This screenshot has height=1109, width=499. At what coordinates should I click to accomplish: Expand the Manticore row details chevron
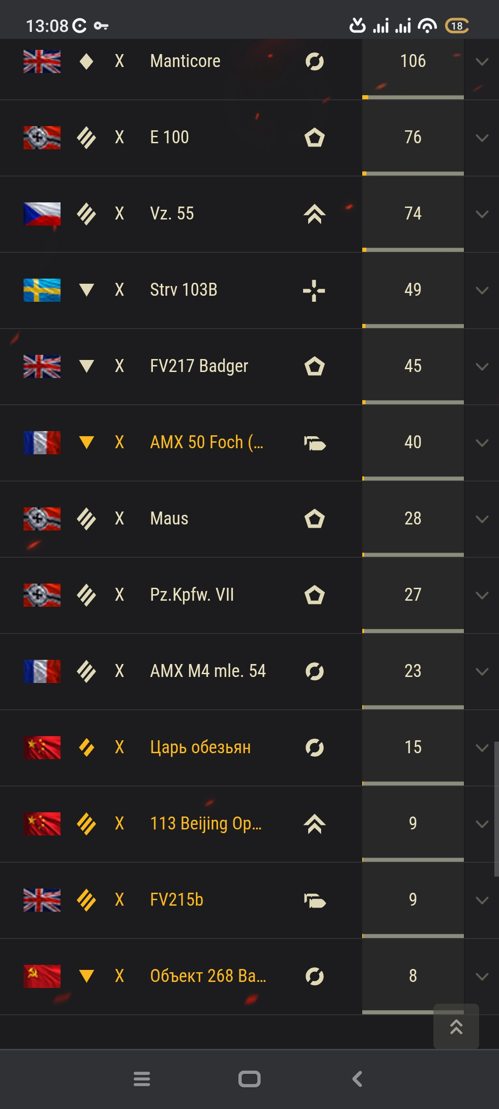[x=482, y=62]
